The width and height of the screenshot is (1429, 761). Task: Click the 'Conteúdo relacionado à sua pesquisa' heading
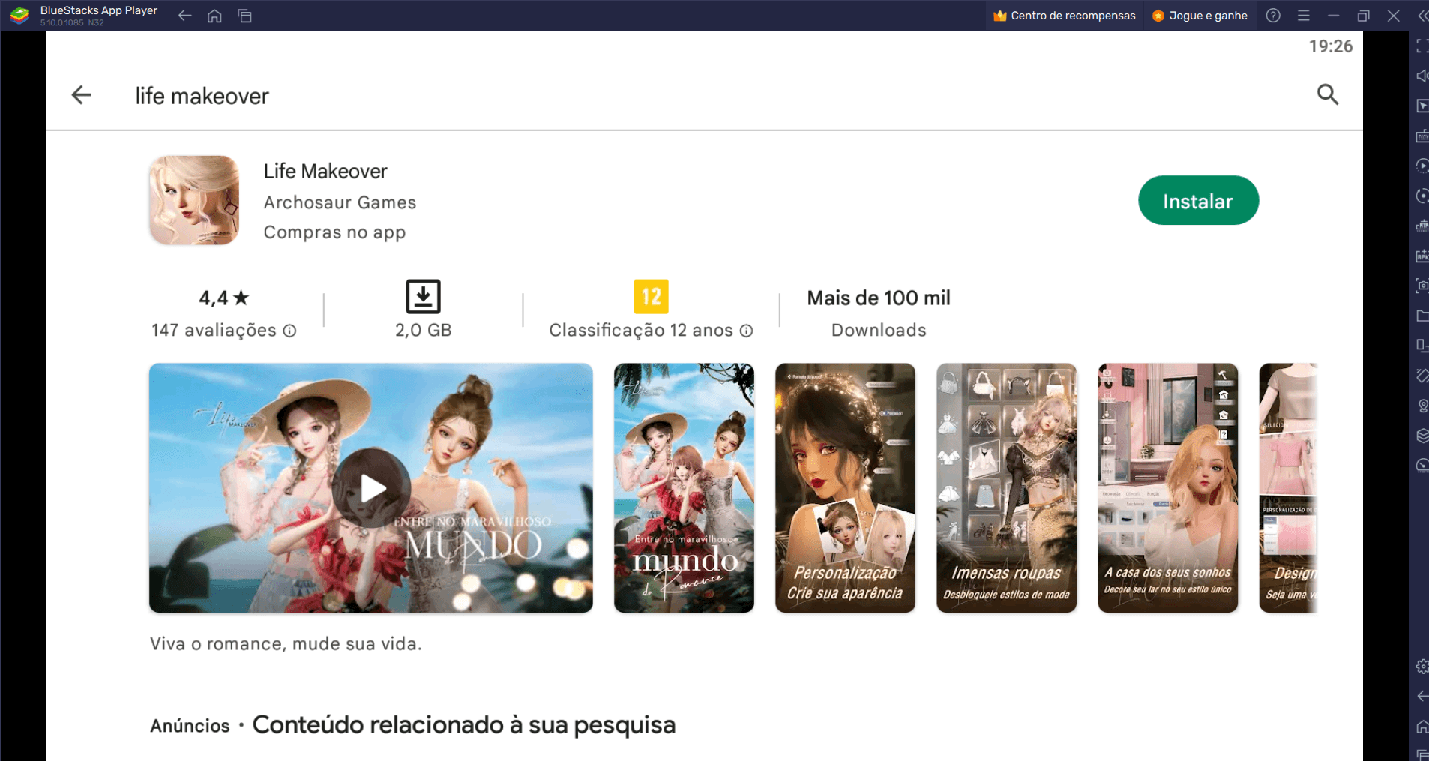[464, 725]
